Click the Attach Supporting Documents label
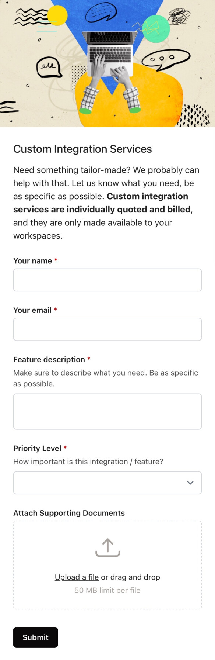This screenshot has width=215, height=660. pyautogui.click(x=69, y=513)
